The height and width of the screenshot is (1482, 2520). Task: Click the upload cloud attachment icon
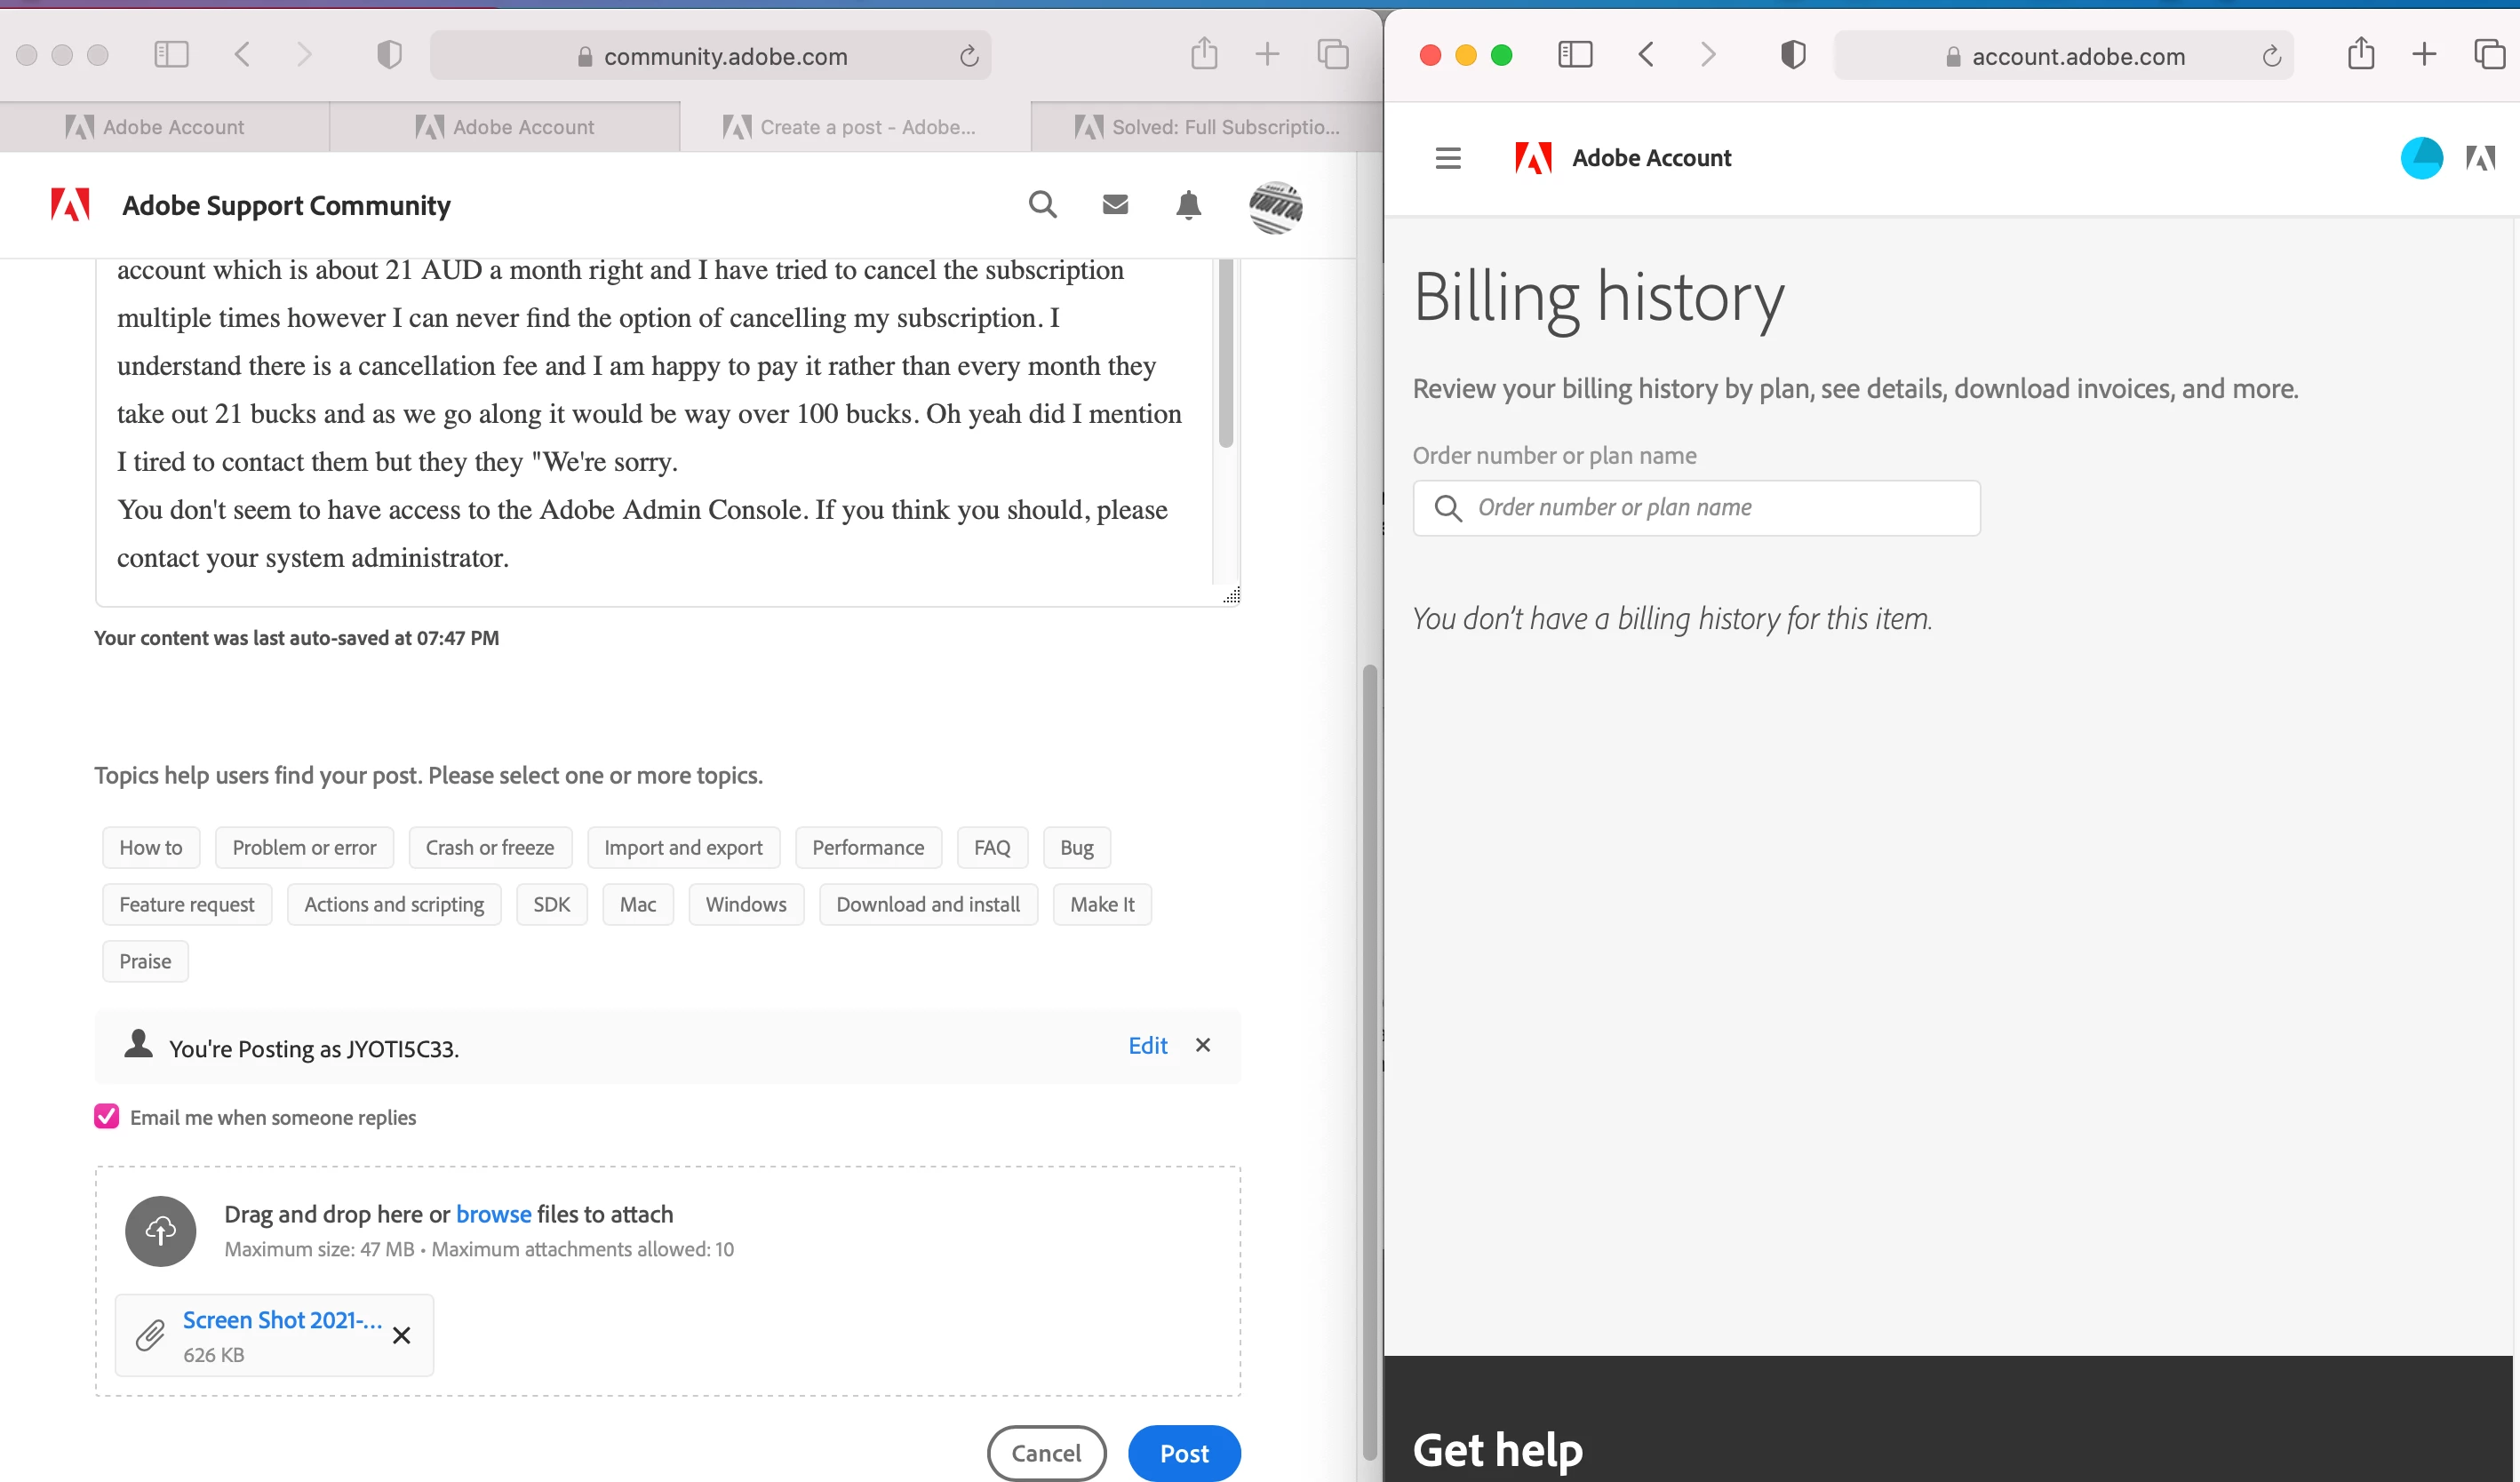[x=160, y=1230]
